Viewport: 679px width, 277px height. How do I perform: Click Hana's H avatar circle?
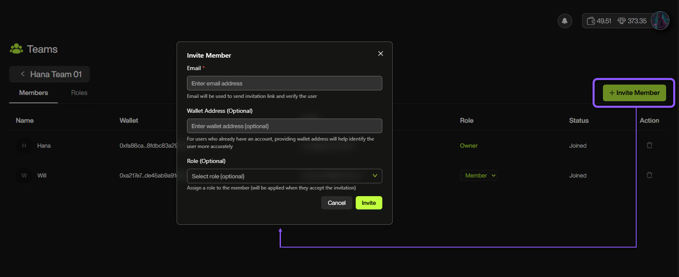click(x=24, y=146)
